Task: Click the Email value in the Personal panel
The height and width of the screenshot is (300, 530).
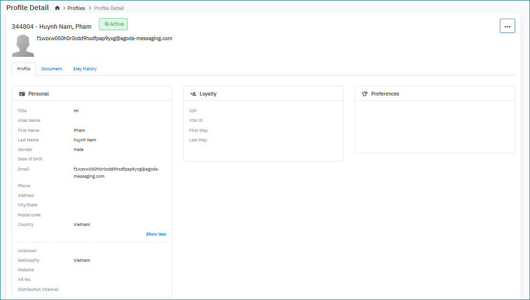Action: coord(116,172)
